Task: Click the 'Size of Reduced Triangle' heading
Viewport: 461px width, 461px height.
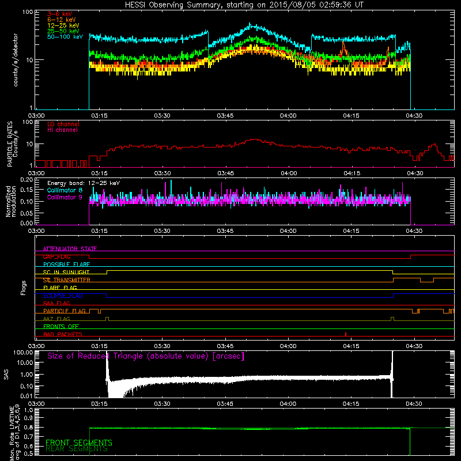Action: tap(146, 356)
